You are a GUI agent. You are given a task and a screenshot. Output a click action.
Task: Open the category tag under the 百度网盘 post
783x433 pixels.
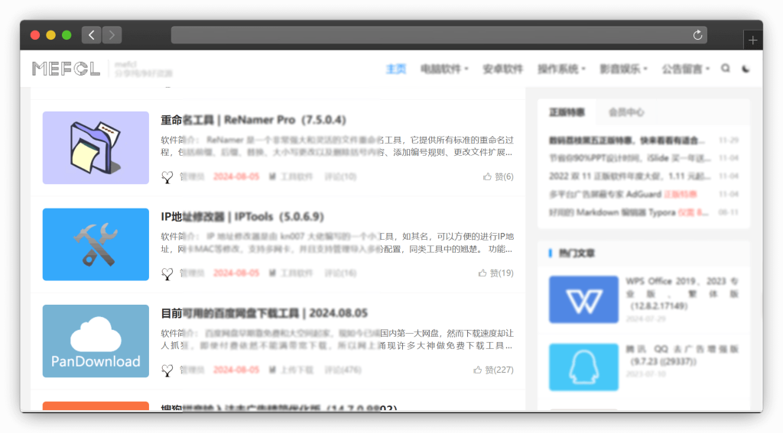[x=291, y=370]
